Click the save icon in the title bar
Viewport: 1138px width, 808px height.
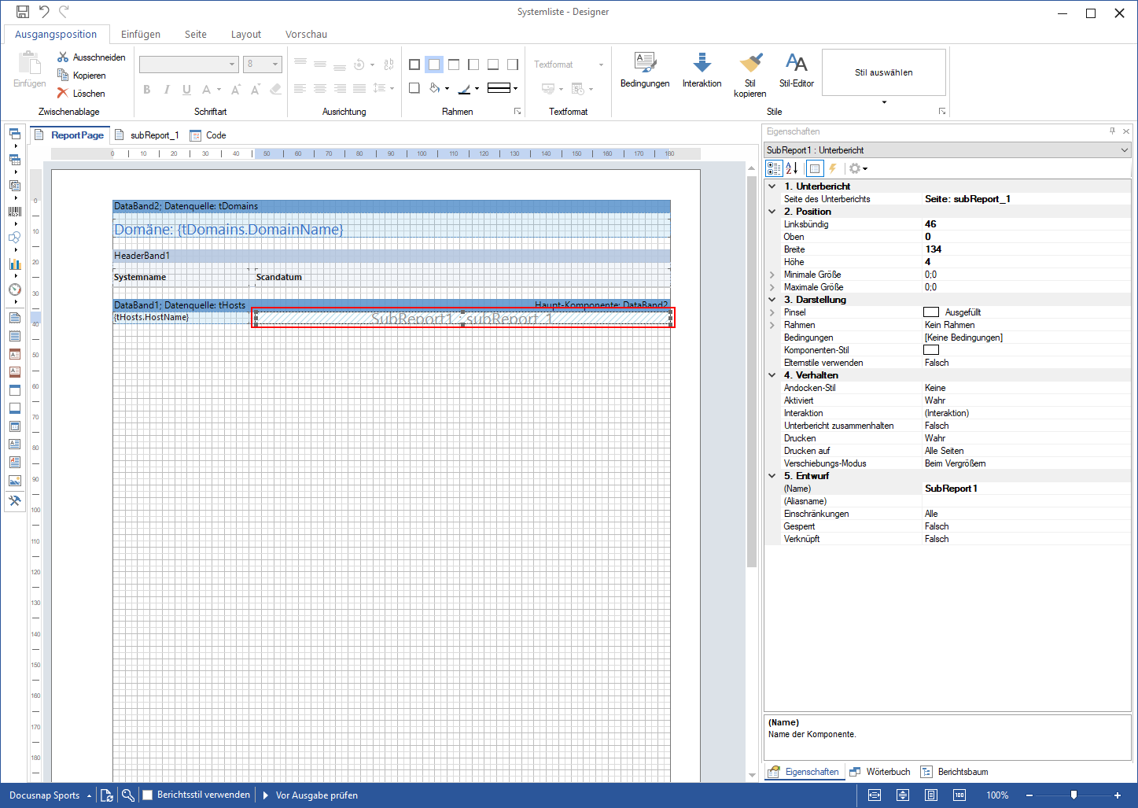(23, 12)
